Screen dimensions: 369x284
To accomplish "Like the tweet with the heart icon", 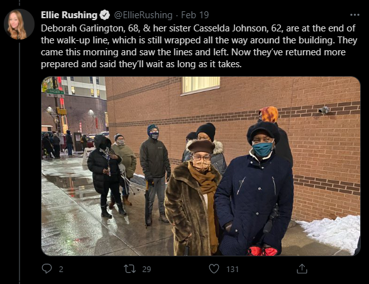I will [x=214, y=269].
